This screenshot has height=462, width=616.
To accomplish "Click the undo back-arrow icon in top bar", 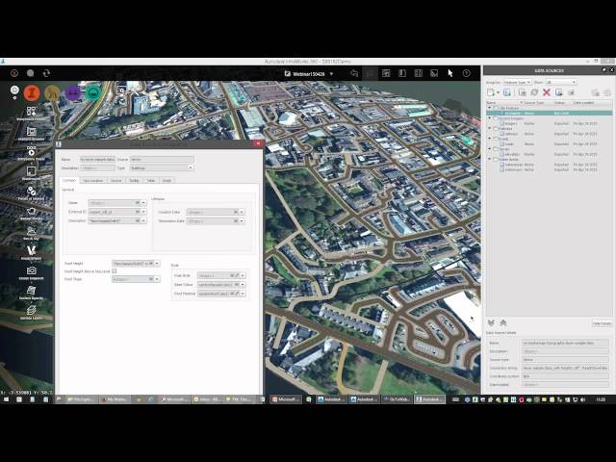I will coord(354,73).
